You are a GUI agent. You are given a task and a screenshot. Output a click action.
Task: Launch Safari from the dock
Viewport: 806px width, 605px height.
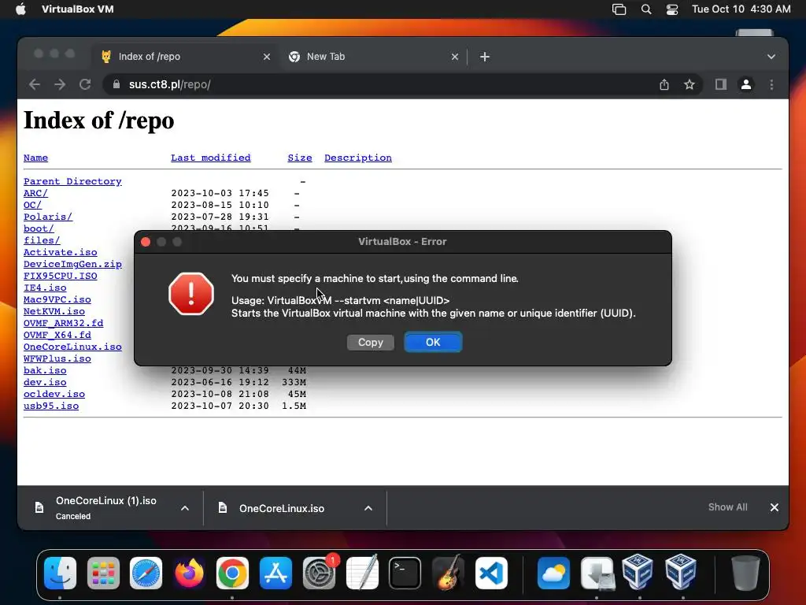point(146,573)
